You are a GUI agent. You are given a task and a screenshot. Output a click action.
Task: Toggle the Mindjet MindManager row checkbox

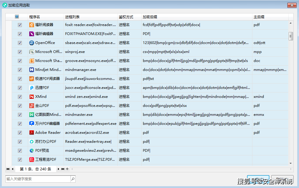pyautogui.click(x=20, y=70)
